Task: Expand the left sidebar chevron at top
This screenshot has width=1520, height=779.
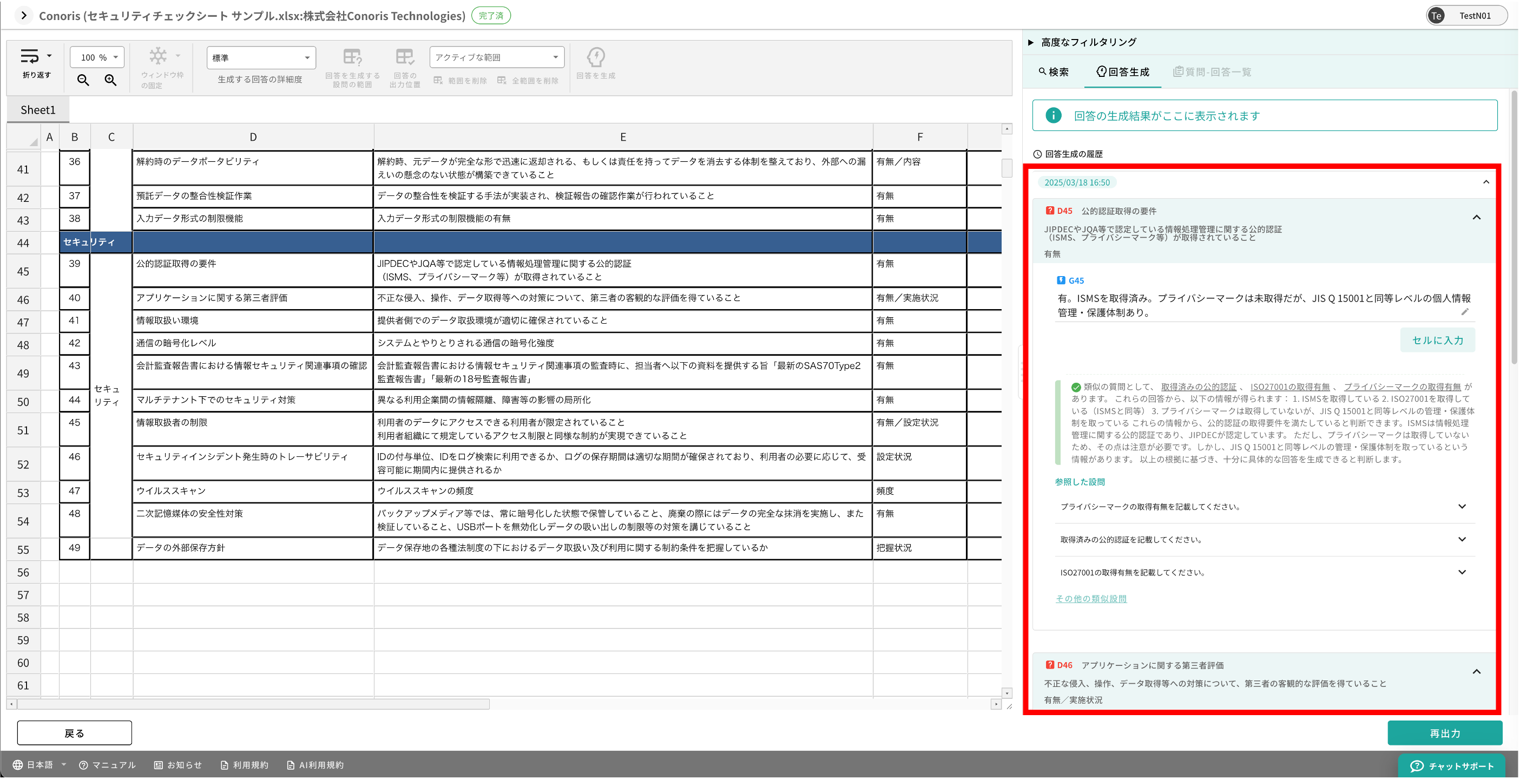Action: tap(24, 15)
